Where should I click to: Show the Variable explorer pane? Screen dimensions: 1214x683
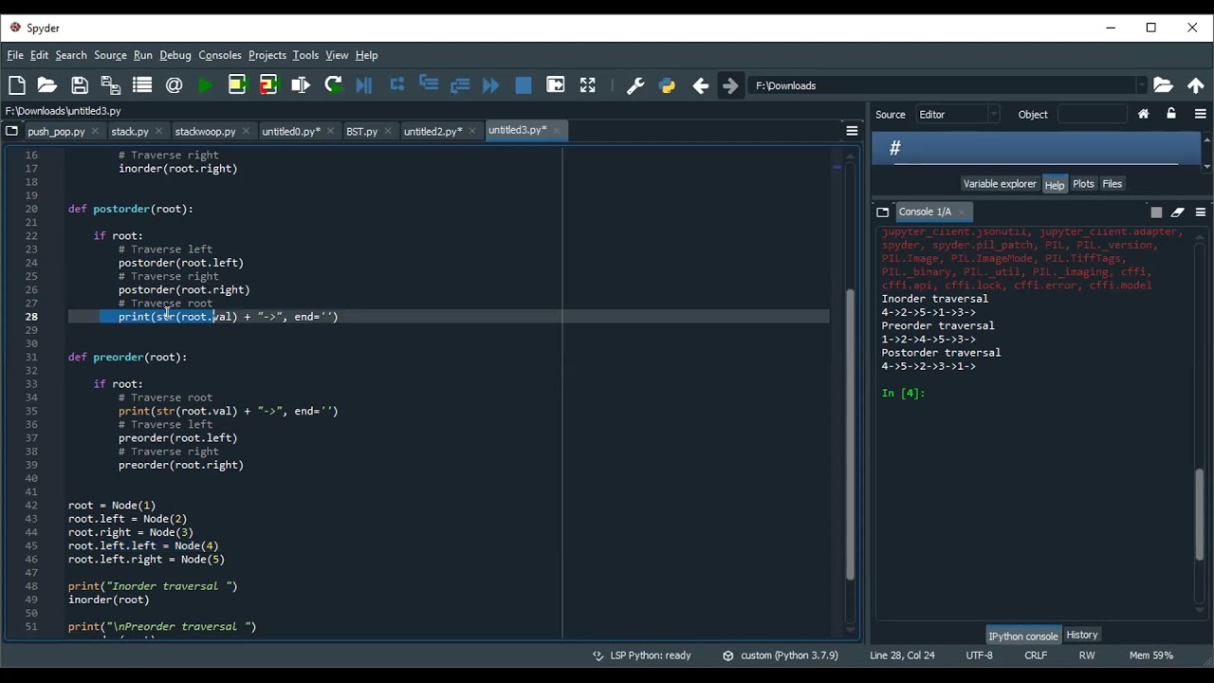(1000, 184)
